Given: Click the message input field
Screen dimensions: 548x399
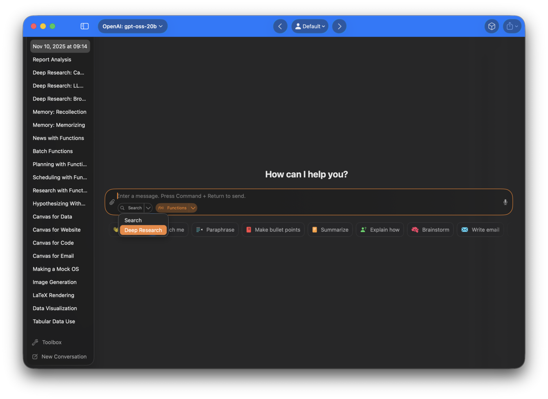Looking at the screenshot, I should tap(307, 196).
